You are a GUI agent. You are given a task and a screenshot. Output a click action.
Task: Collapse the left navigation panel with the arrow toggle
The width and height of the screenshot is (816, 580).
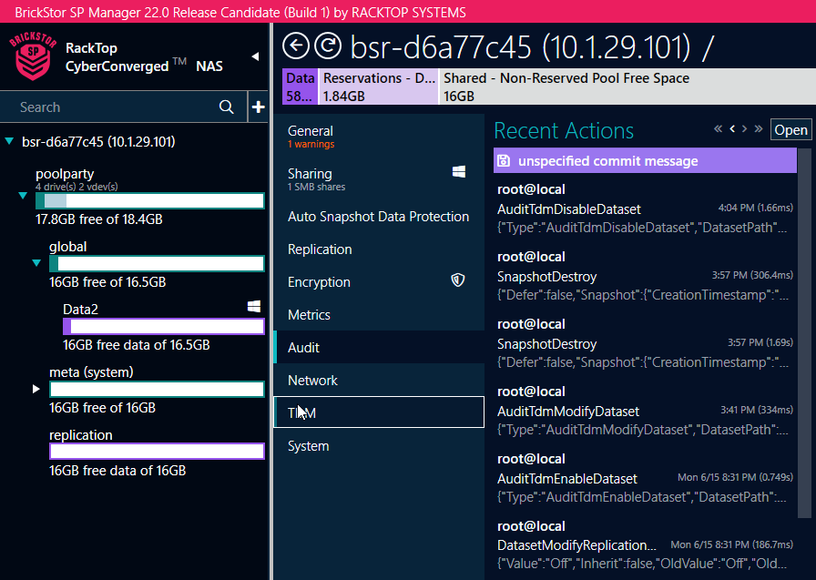pos(256,56)
